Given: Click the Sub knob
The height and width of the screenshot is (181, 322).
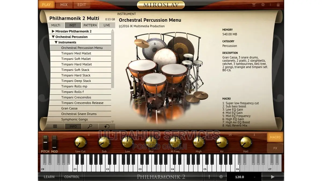Looking at the screenshot, I should (104, 142).
